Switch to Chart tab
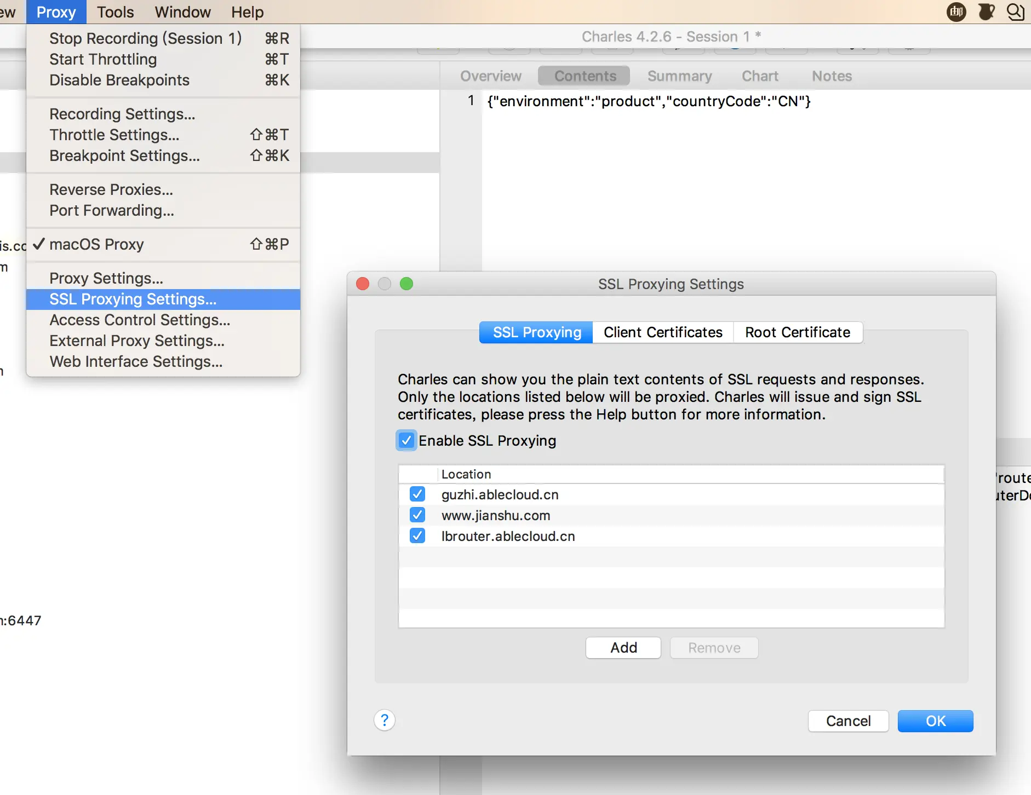The height and width of the screenshot is (795, 1031). [760, 76]
